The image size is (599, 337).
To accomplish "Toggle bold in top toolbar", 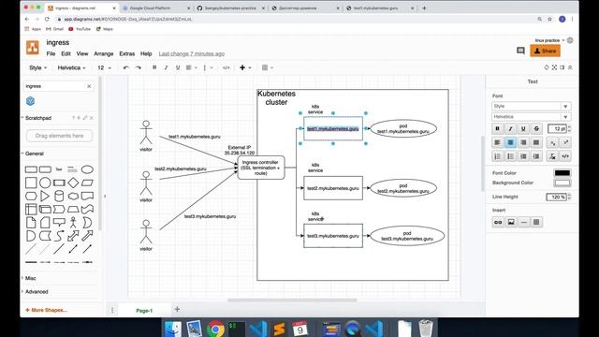I will (154, 67).
